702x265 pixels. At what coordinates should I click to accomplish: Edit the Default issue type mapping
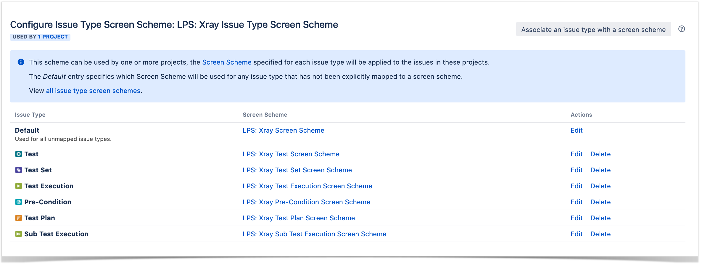point(577,130)
